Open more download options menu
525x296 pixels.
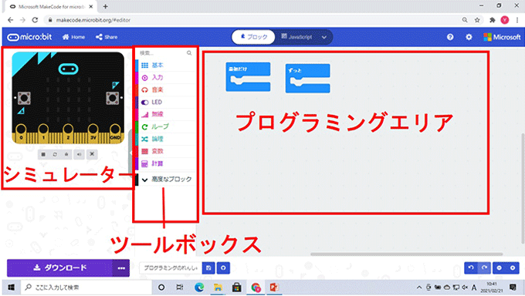pos(121,268)
